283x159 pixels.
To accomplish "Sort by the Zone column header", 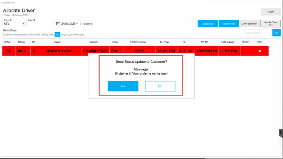I will point(115,42).
